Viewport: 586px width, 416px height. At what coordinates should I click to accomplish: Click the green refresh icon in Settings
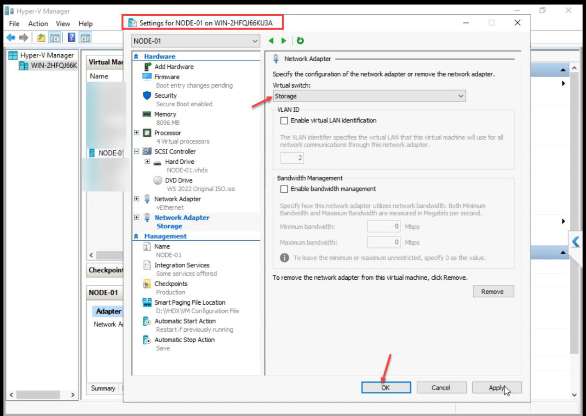[300, 41]
